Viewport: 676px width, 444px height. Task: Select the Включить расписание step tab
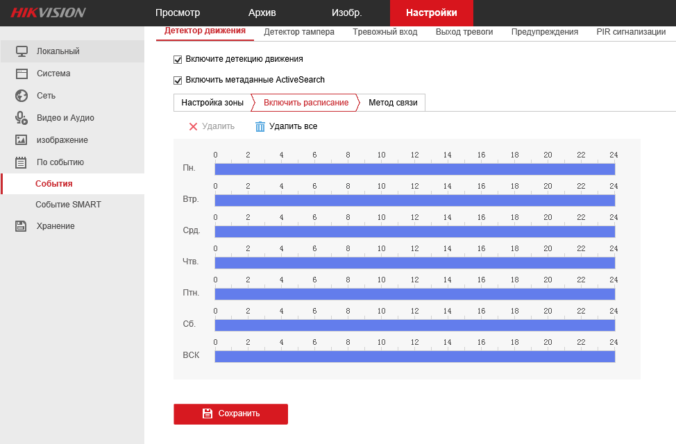tap(306, 103)
